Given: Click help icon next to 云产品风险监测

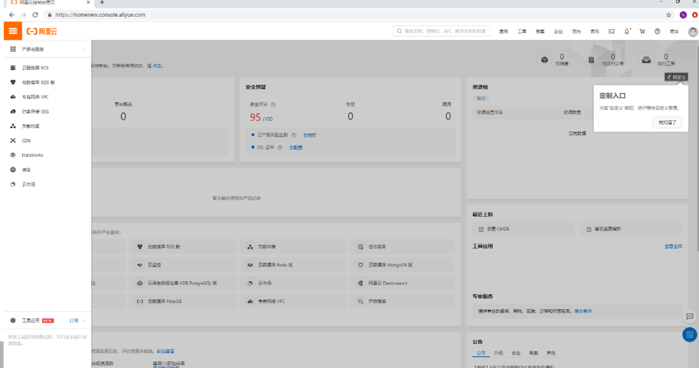Looking at the screenshot, I should pyautogui.click(x=293, y=135).
